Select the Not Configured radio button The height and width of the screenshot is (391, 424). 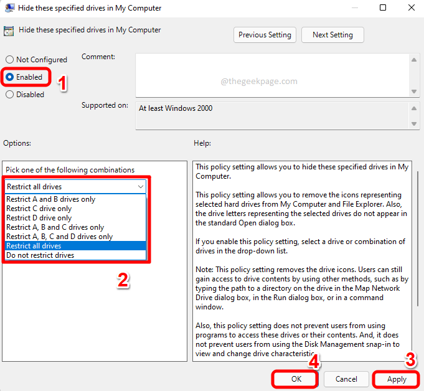point(10,60)
